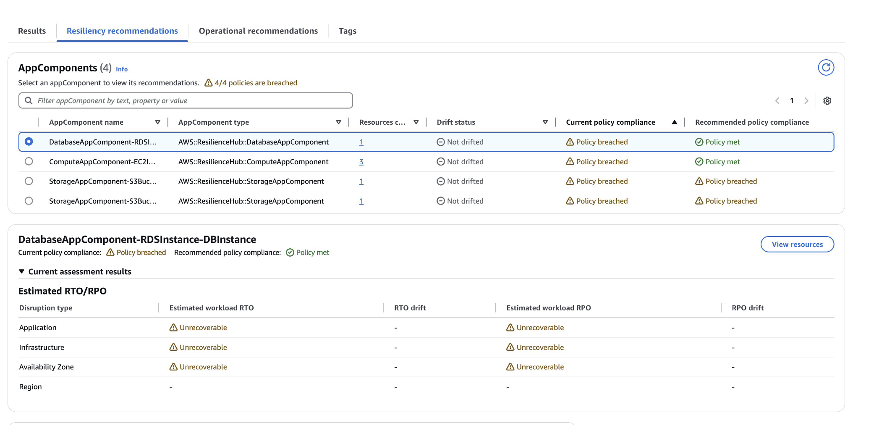
Task: Open the Info link next to AppComponents
Action: pyautogui.click(x=121, y=69)
